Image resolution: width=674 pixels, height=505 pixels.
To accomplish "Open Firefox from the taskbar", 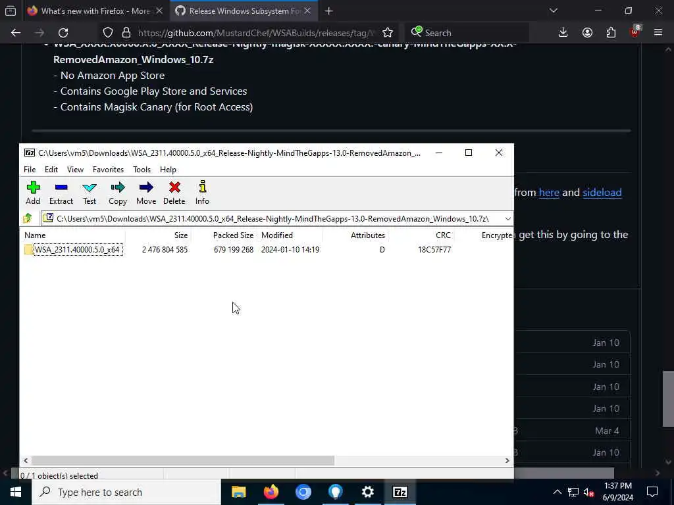I will click(271, 492).
